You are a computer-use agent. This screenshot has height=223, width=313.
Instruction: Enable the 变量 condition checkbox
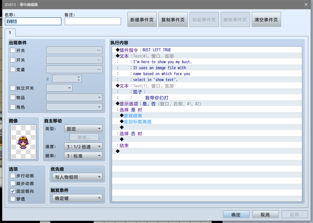(x=13, y=69)
